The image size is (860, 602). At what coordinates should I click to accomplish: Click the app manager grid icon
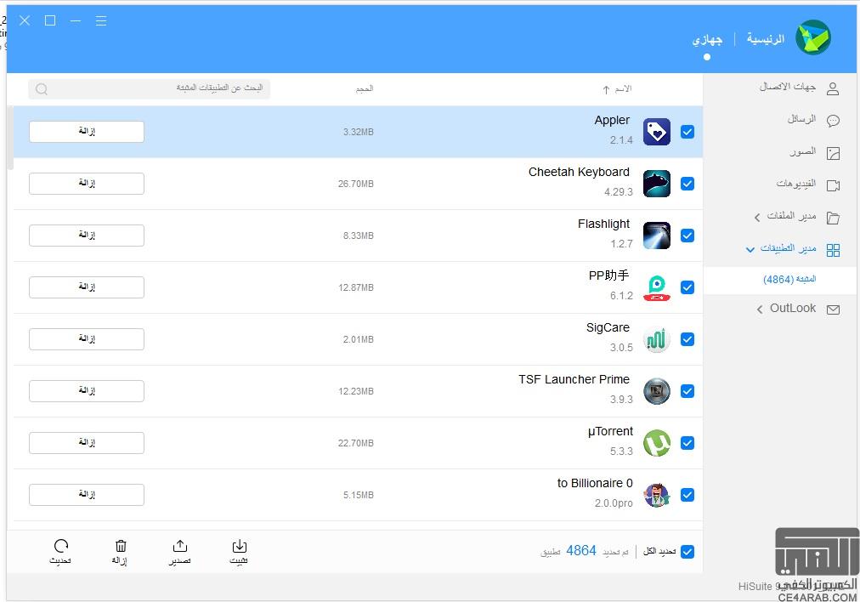point(833,250)
